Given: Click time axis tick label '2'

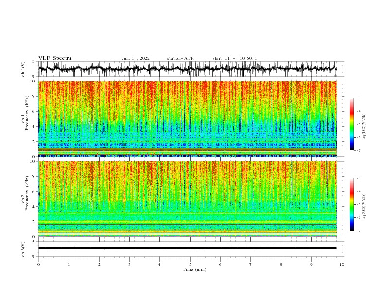Looking at the screenshot, I should tap(99, 264).
